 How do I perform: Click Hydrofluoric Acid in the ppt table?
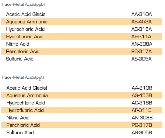pyautogui.click(x=25, y=110)
